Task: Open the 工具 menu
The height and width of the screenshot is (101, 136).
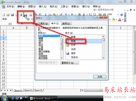Action: pos(64,7)
